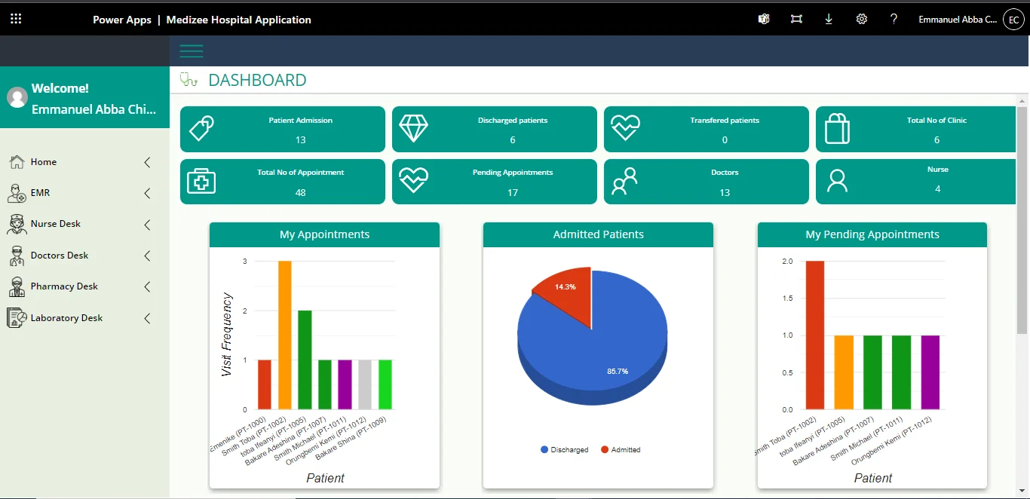The width and height of the screenshot is (1030, 499).
Task: Expand the Laboratory Desk chevron
Action: 147,319
